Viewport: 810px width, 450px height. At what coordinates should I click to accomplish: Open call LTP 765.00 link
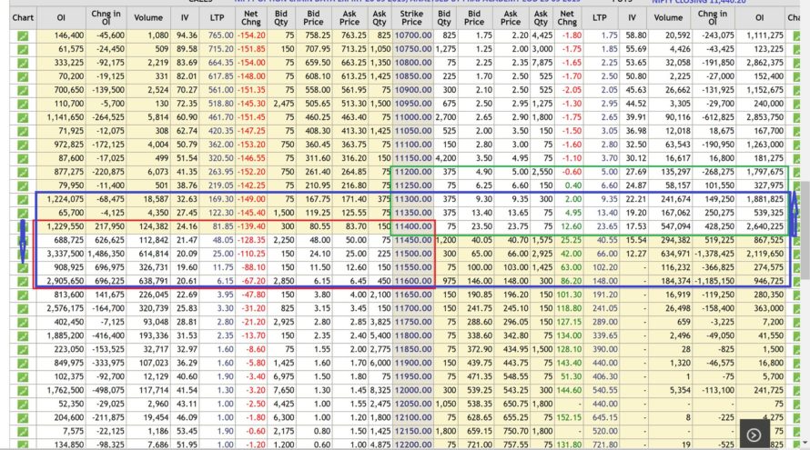(221, 35)
